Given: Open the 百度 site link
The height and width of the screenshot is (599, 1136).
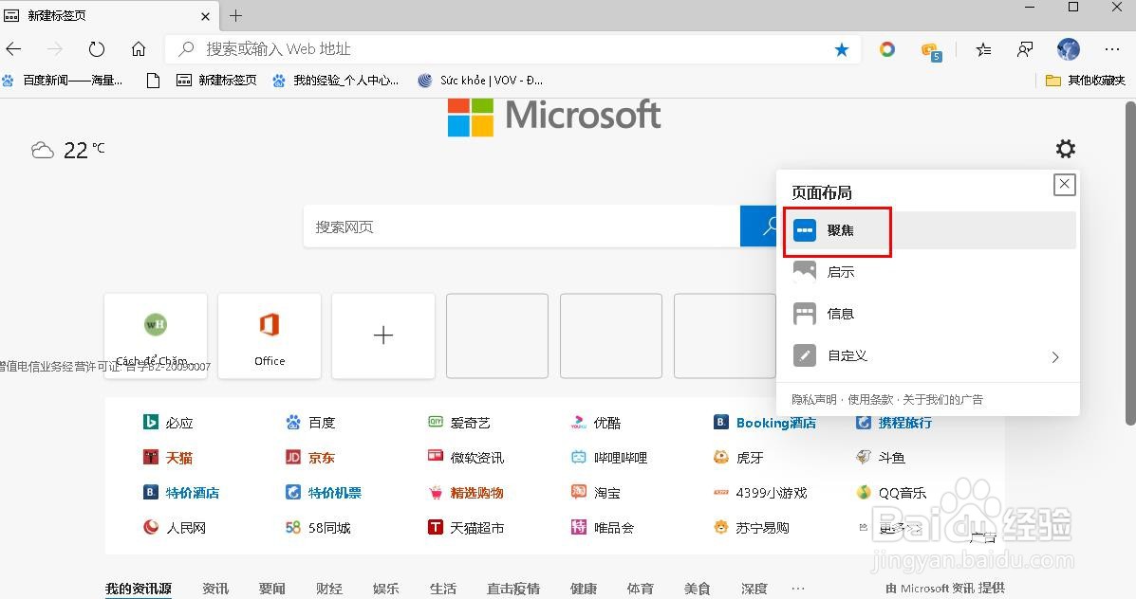Looking at the screenshot, I should [310, 423].
